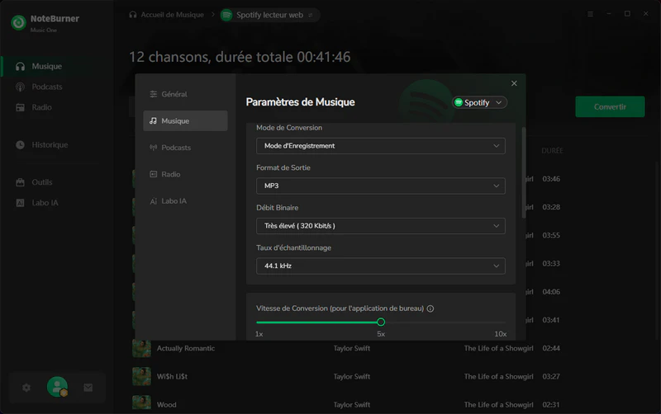
Task: Go to Accueil de Musique headphones icon
Action: (134, 15)
